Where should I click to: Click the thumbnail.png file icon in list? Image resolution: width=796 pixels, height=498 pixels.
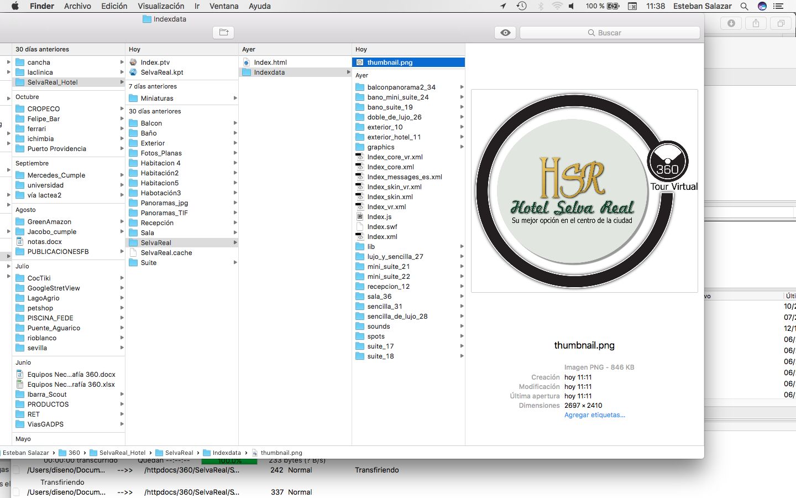tap(360, 63)
